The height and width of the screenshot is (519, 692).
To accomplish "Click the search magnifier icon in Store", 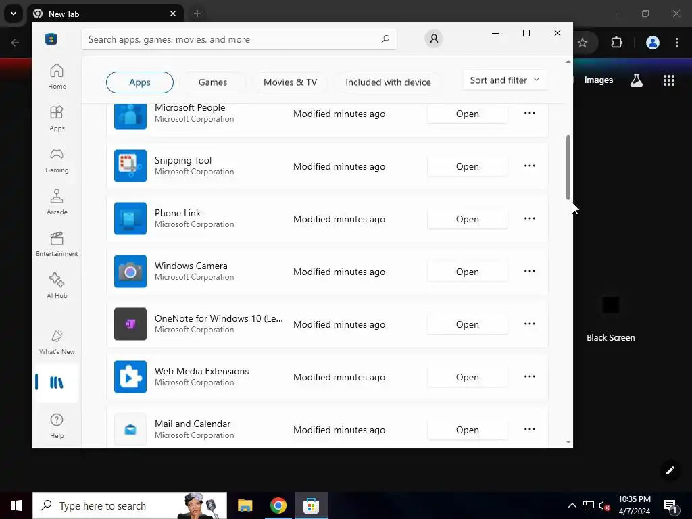I will pyautogui.click(x=385, y=39).
